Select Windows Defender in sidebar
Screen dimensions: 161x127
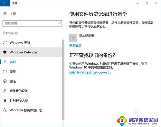(x=31, y=52)
